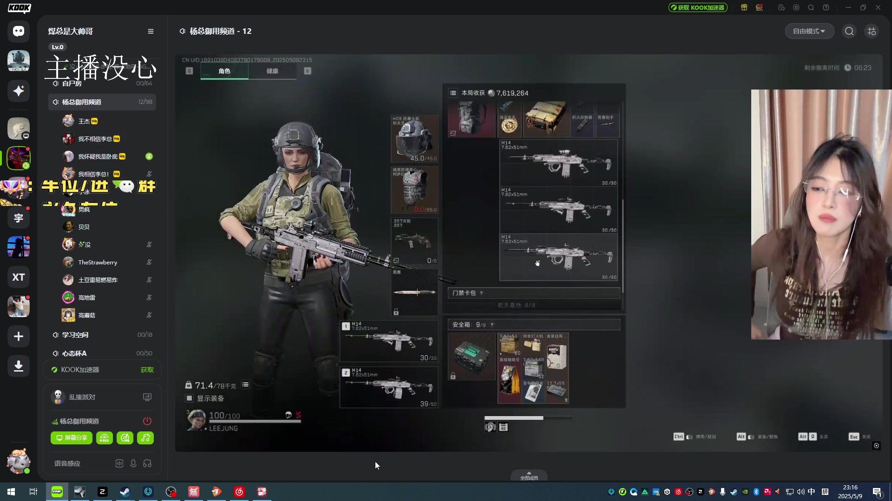892x501 pixels.
Task: Open the hashtag channel icon in title bar
Action: (796, 7)
